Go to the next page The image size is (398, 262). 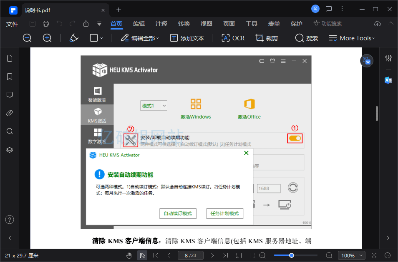[x=212, y=256]
